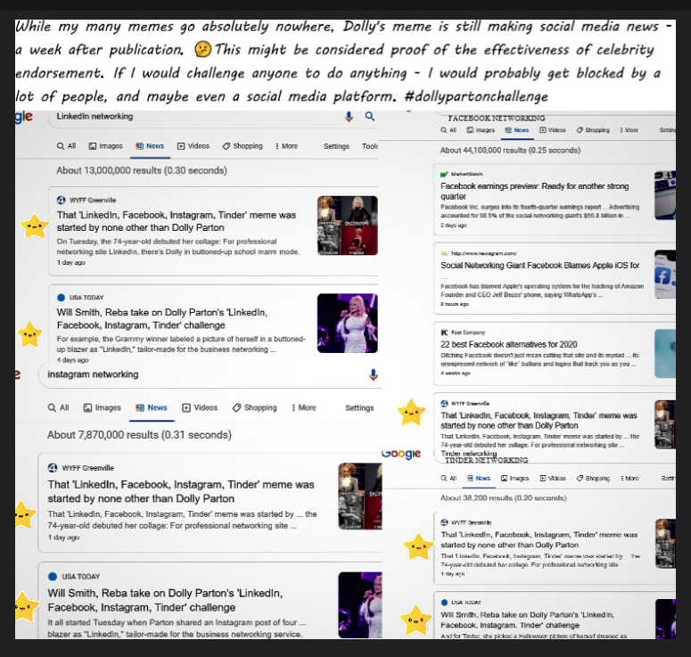Open All tab in instagram networking results
The width and height of the screenshot is (691, 657).
[59, 407]
